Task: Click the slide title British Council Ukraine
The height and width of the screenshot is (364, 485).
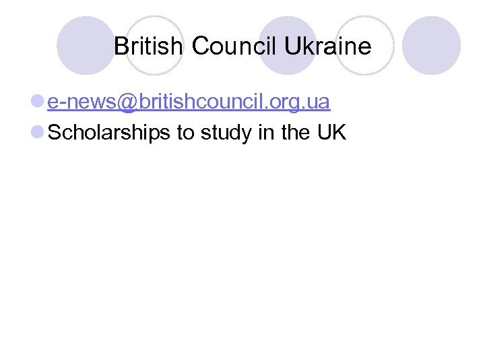Action: coord(243,46)
